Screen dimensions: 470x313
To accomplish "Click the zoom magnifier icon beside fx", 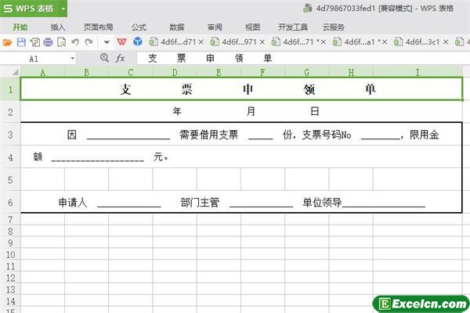I will point(105,57).
